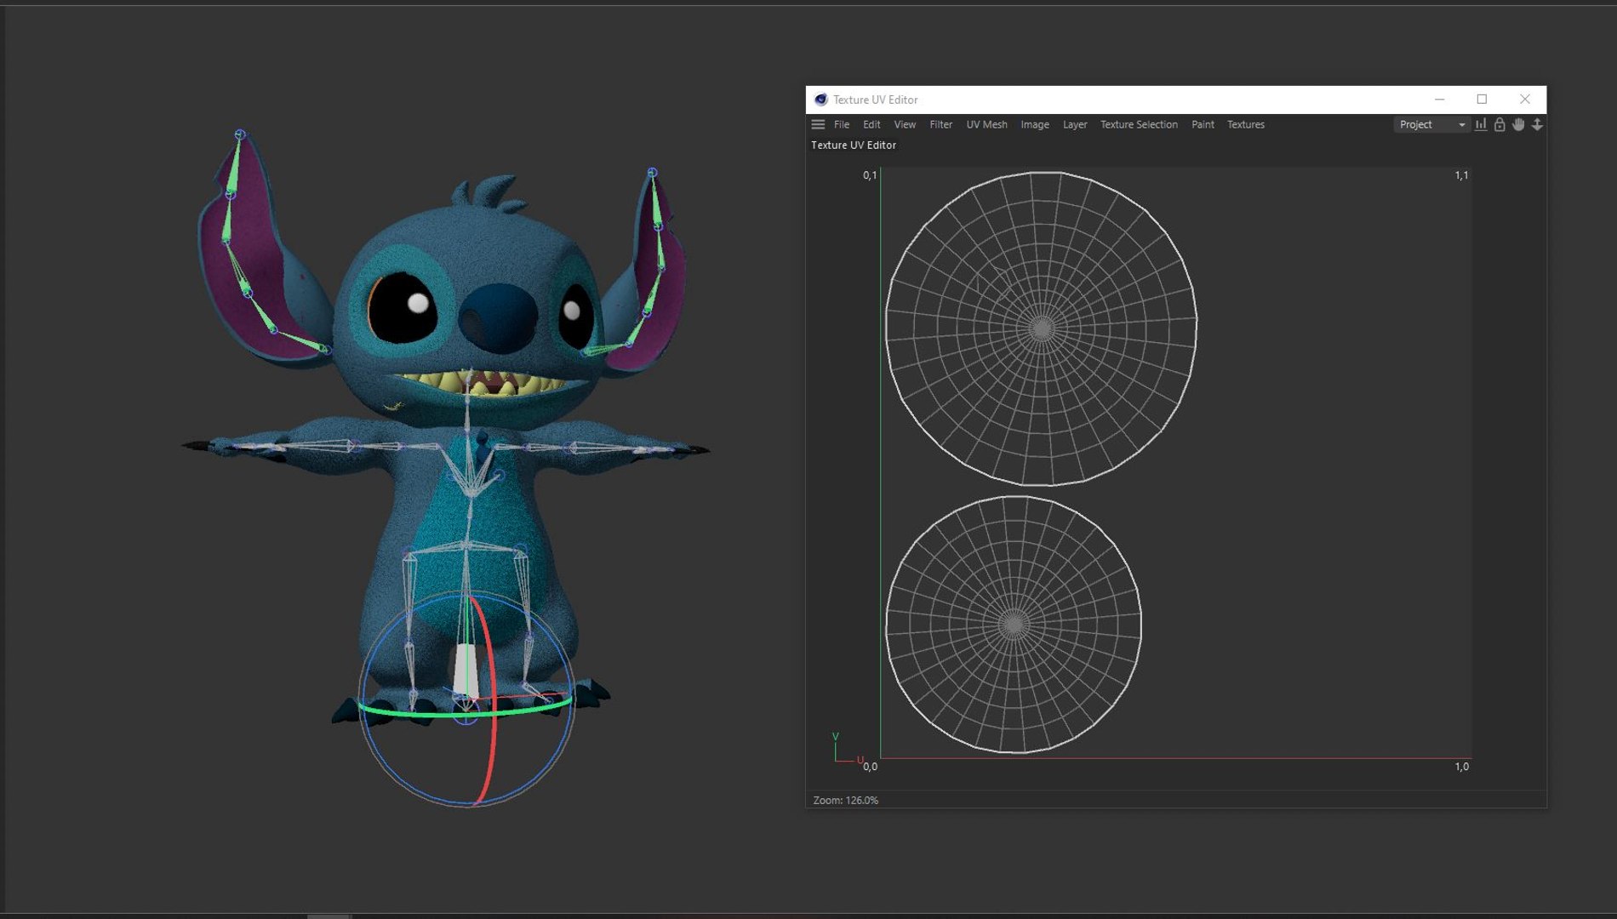This screenshot has width=1617, height=919.
Task: Close the Texture UV Editor window
Action: click(1525, 100)
